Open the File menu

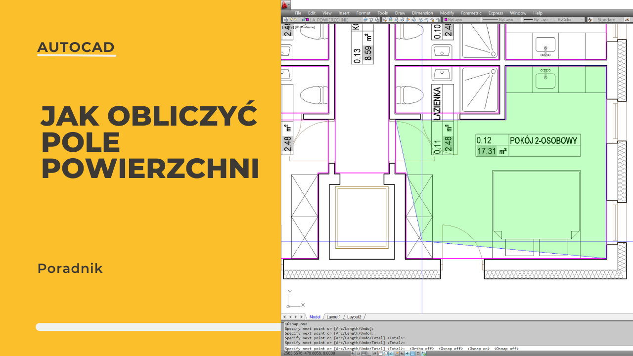tap(298, 13)
